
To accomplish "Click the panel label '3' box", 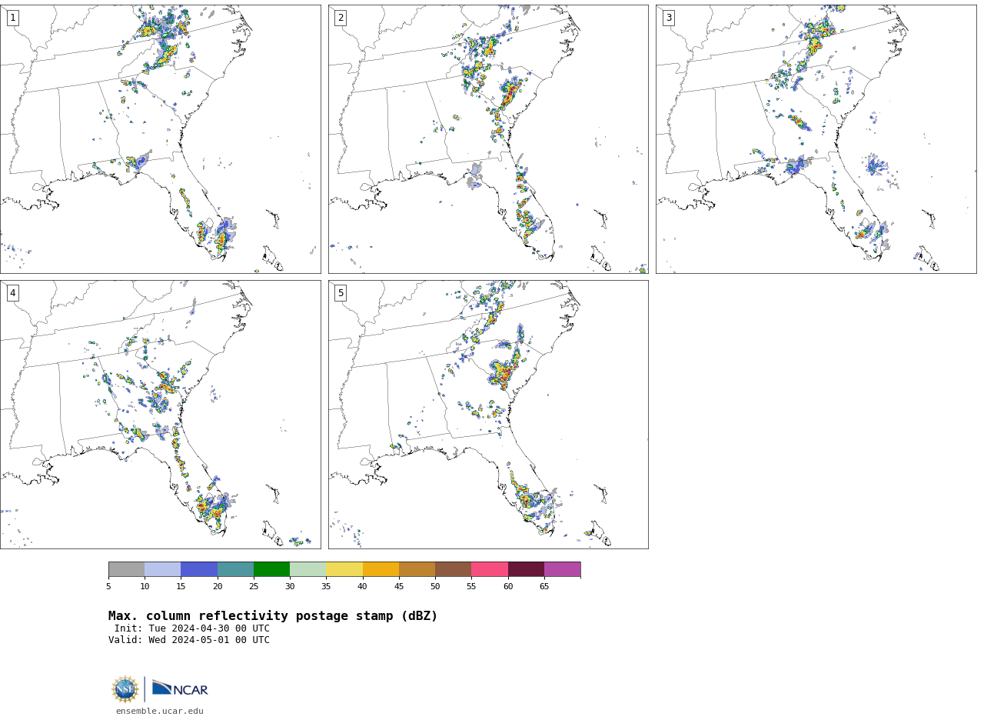I will pos(668,18).
